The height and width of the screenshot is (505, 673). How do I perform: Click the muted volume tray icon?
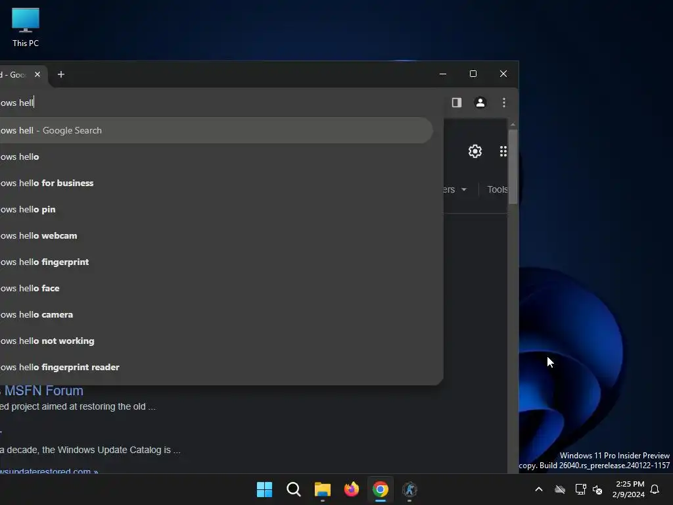597,489
